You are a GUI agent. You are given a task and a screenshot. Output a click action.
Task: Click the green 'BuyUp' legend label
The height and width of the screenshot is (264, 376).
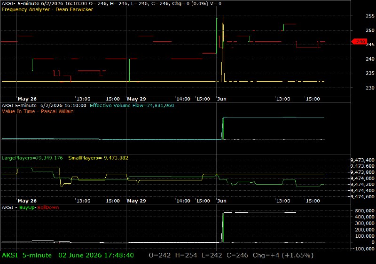27,208
